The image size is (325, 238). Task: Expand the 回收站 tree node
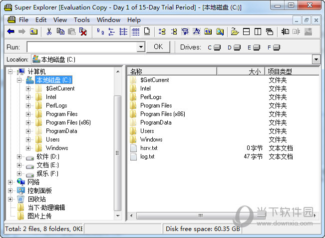[x=10, y=199]
